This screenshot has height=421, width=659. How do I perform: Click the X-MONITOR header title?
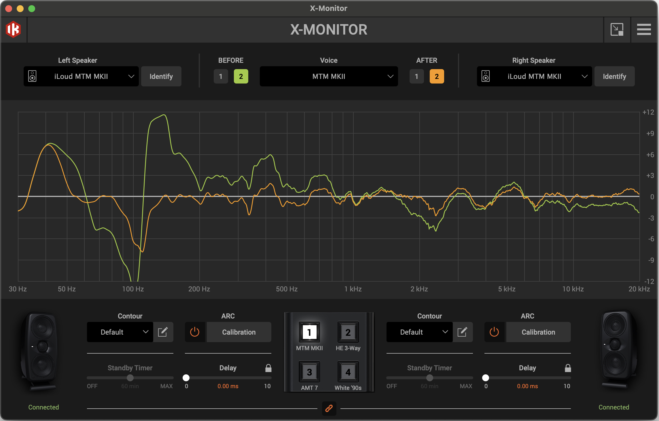329,29
